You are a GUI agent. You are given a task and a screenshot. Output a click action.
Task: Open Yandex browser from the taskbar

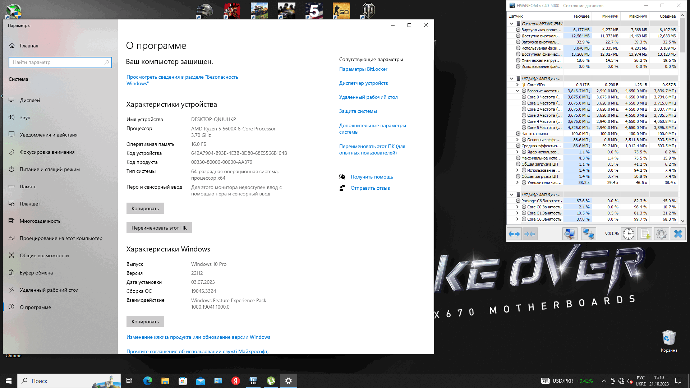pos(236,381)
